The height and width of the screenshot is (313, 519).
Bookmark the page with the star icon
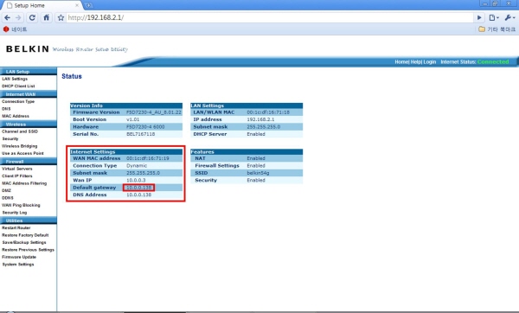point(61,17)
